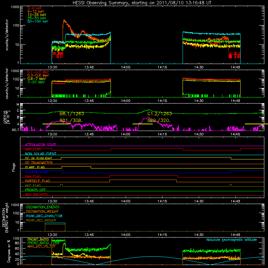Select the FRONTS_OFF flag label
Screen dimensions: 268x268
click(36, 190)
